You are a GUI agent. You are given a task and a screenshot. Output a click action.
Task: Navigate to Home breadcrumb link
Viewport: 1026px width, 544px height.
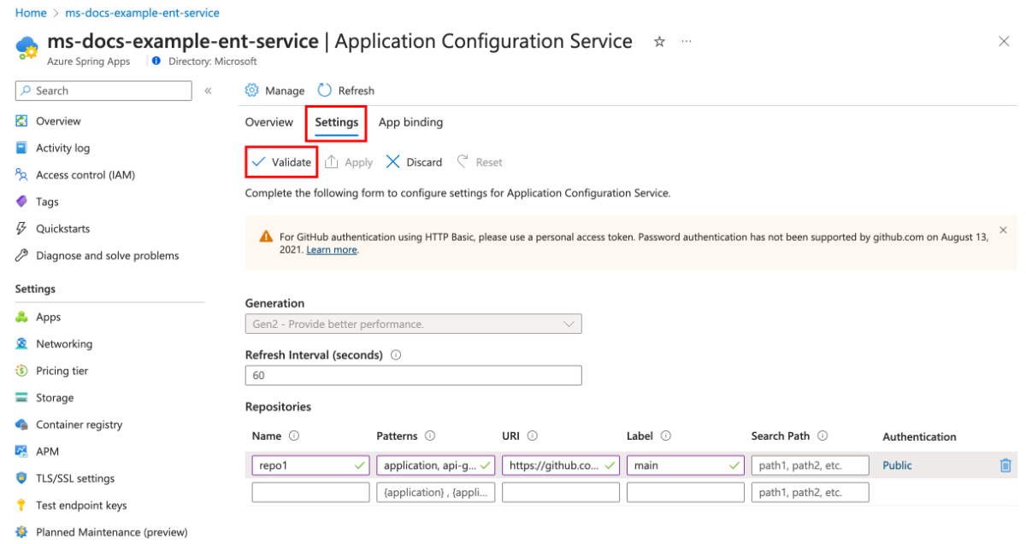31,13
